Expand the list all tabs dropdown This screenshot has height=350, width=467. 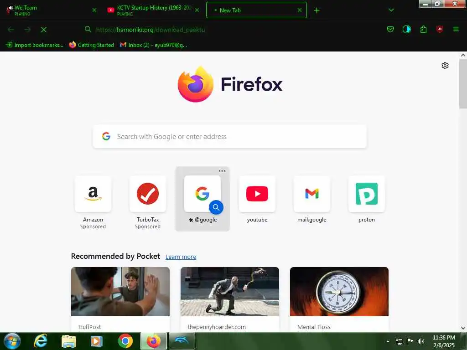(x=391, y=10)
